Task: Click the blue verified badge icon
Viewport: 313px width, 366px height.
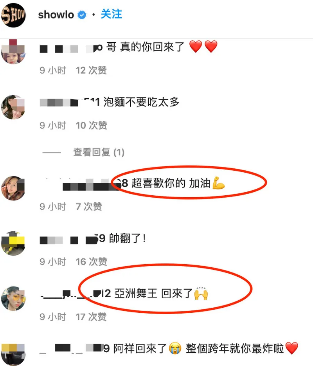Action: (82, 15)
